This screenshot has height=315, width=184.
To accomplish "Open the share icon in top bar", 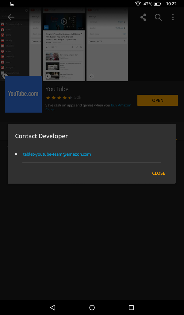I will click(x=143, y=17).
